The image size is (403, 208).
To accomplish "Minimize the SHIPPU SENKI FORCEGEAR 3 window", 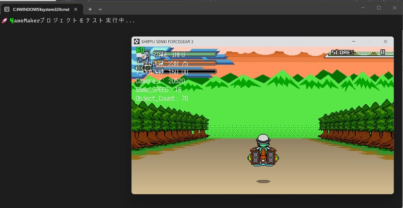I will point(354,41).
